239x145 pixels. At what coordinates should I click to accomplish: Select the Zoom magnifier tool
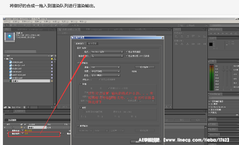15,25
